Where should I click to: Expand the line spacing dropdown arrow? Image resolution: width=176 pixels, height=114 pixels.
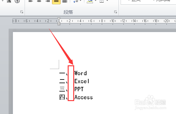81,1
